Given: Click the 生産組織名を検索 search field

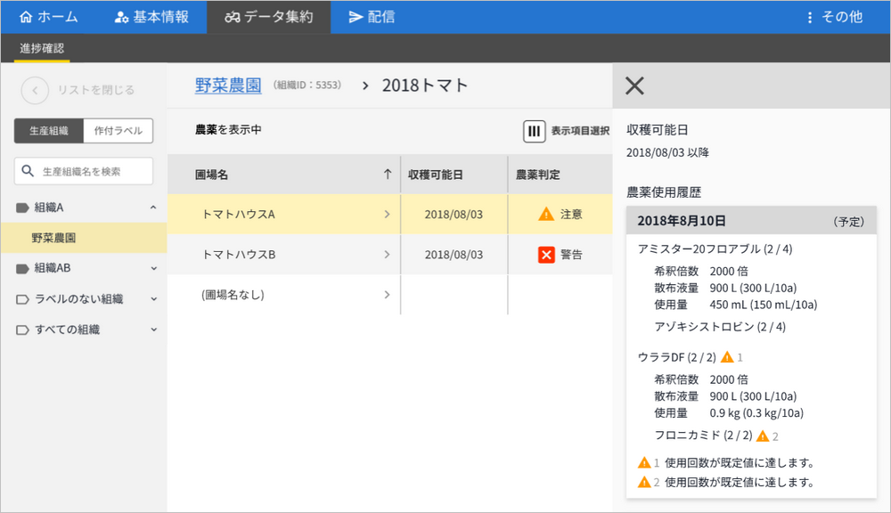Looking at the screenshot, I should pyautogui.click(x=89, y=171).
